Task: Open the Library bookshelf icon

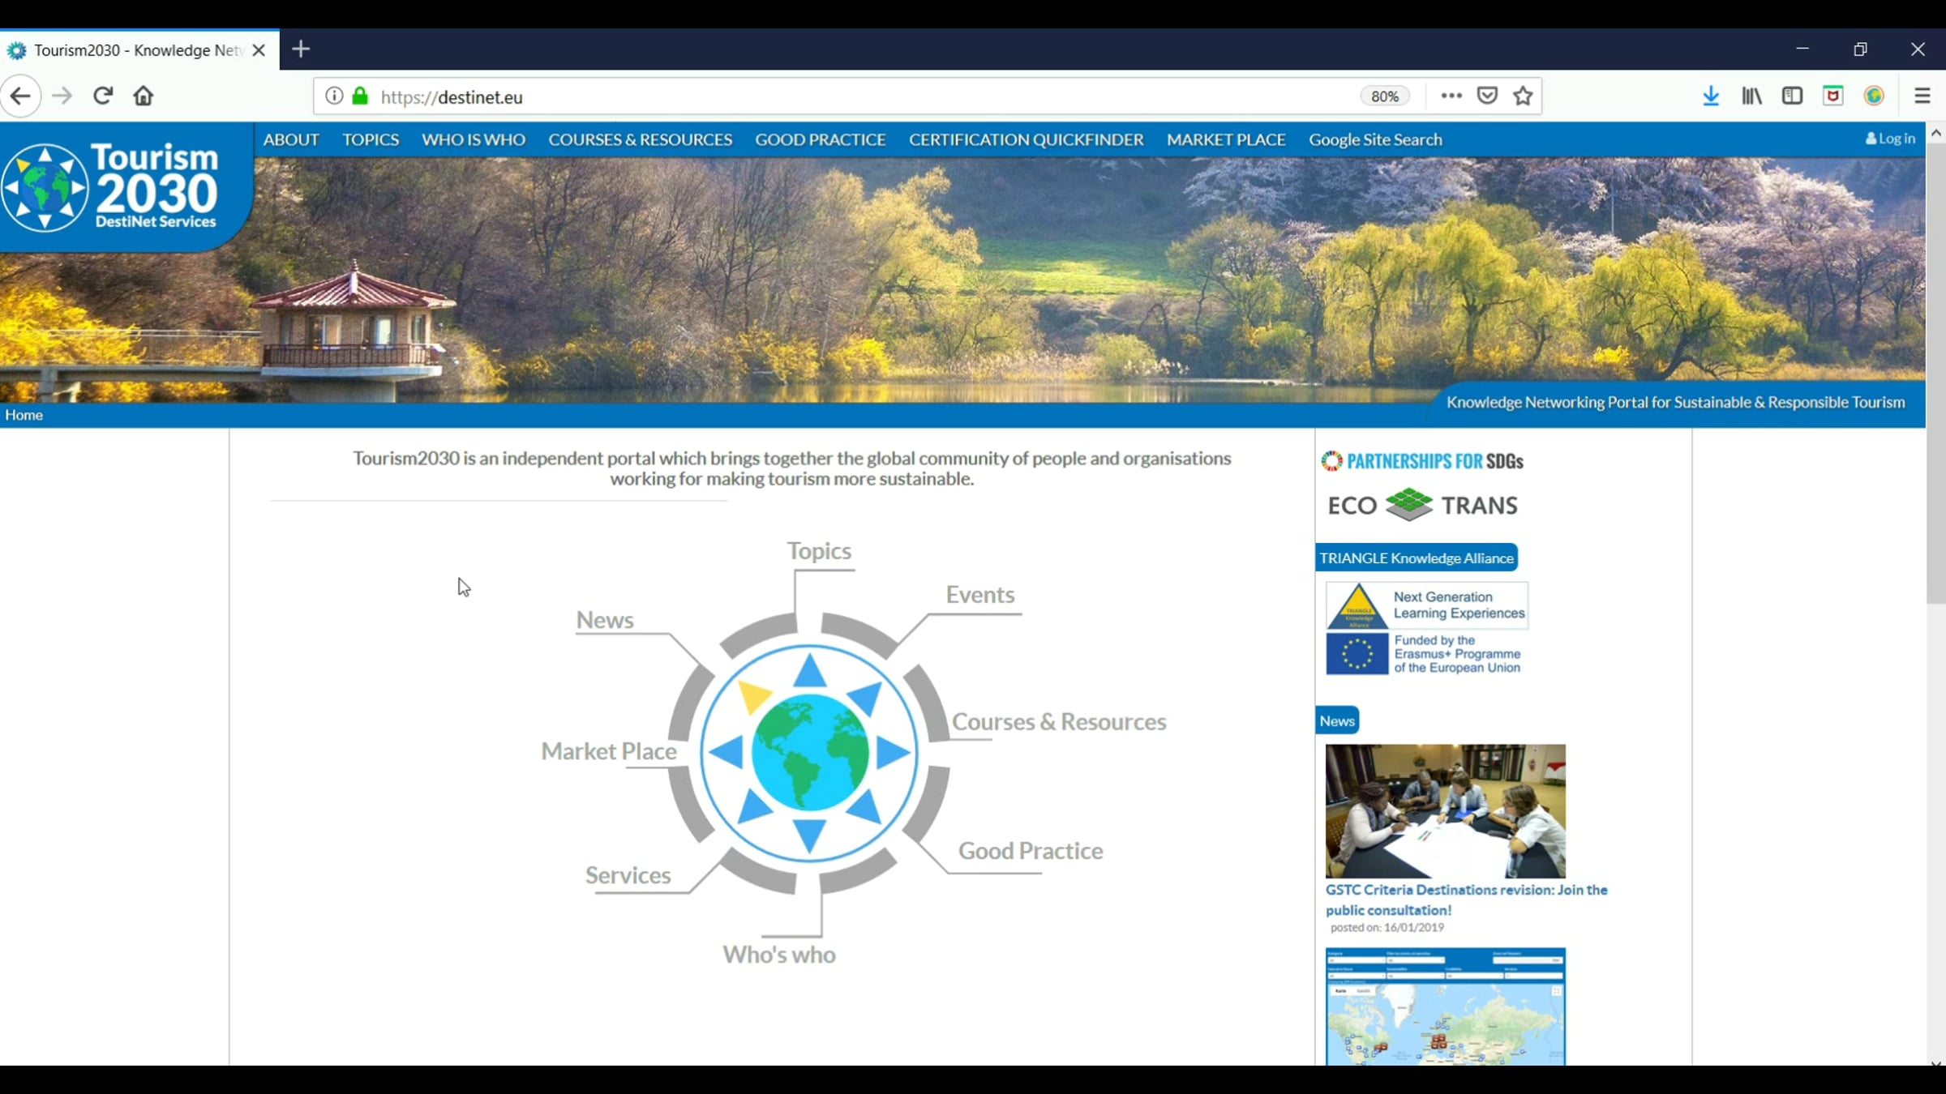Action: 1751,96
